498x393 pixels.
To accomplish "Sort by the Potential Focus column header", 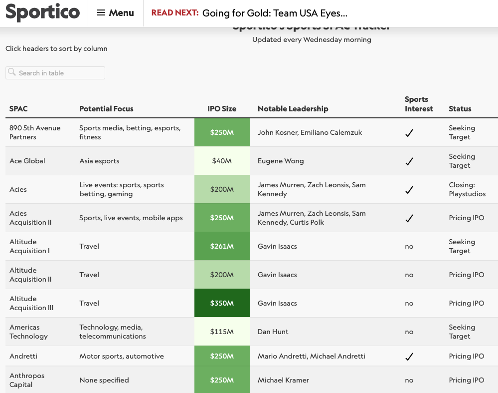I will (x=106, y=109).
